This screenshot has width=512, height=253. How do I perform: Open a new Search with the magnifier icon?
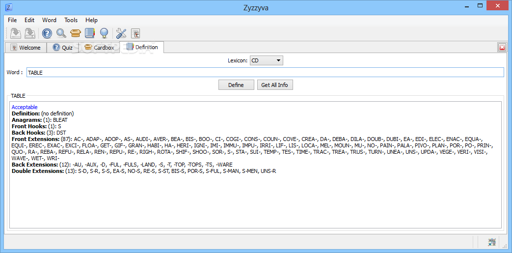click(x=61, y=33)
